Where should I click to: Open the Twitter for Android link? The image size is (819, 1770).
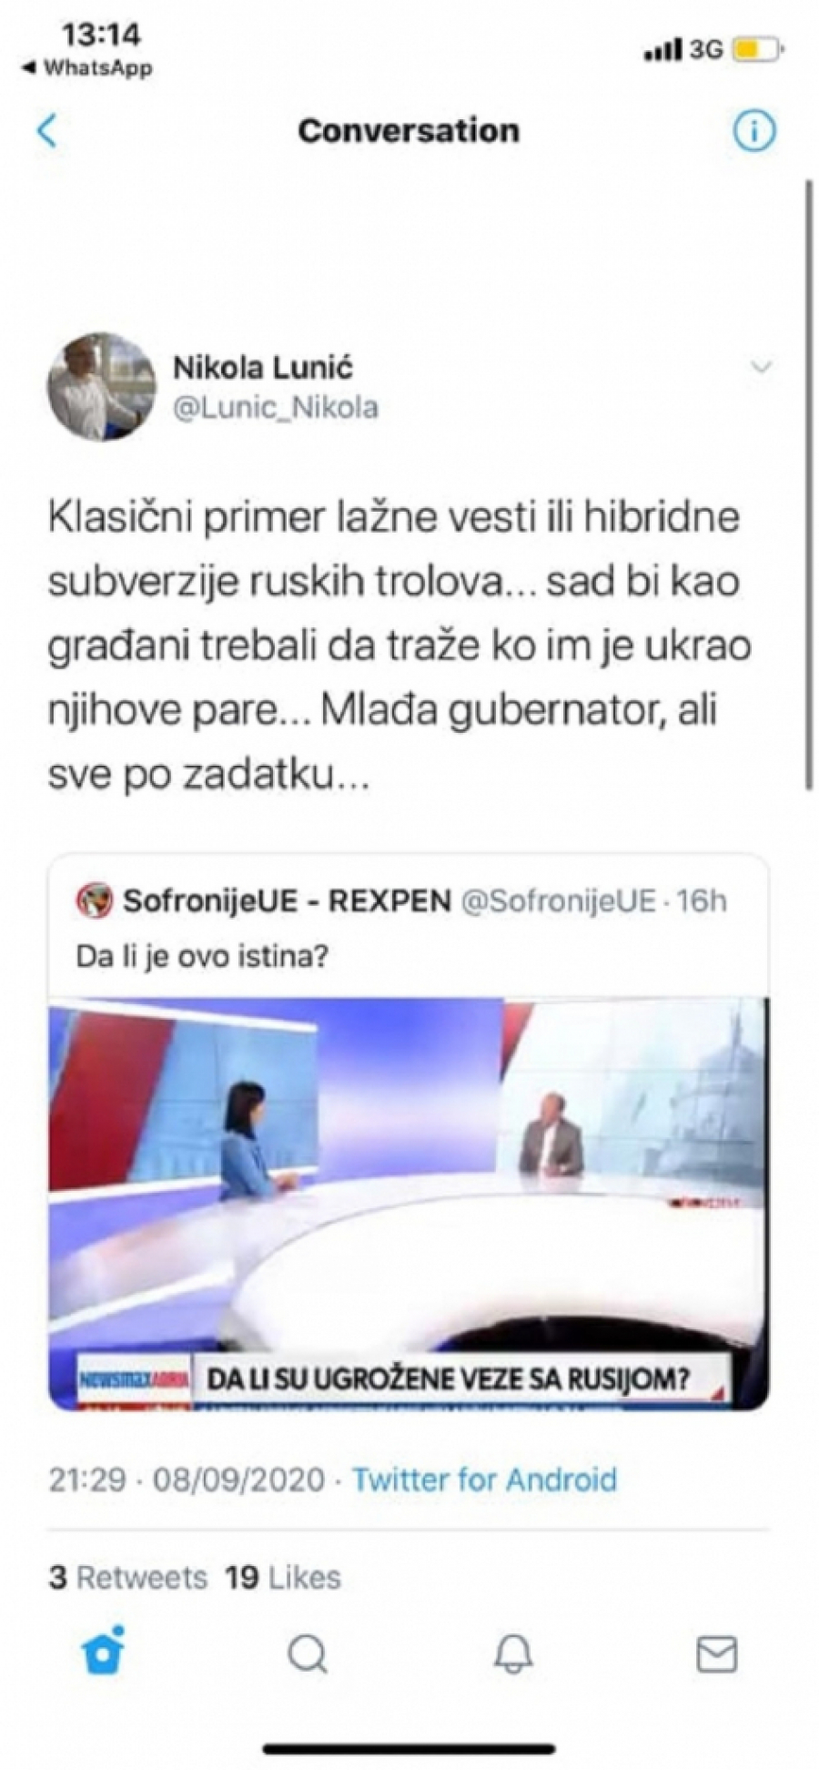pos(484,1480)
